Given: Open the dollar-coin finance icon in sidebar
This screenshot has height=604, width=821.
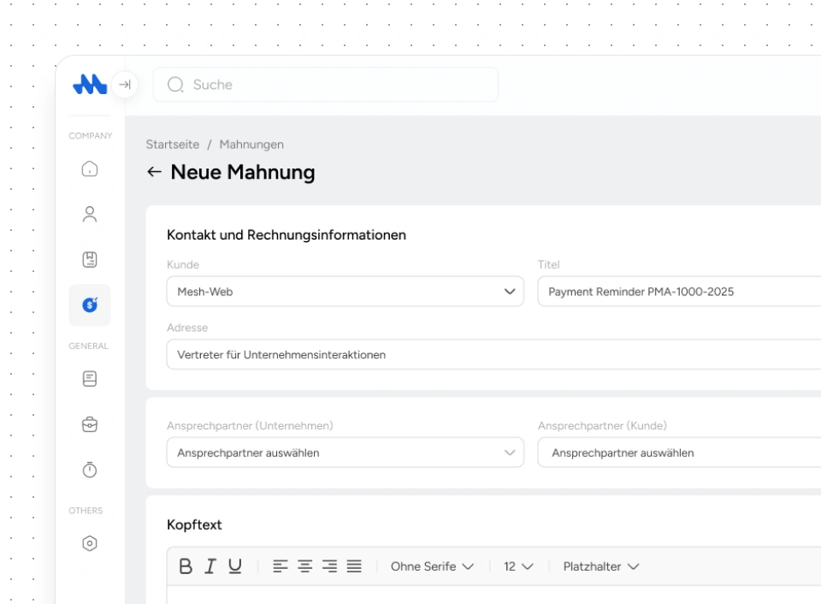Looking at the screenshot, I should coord(90,305).
